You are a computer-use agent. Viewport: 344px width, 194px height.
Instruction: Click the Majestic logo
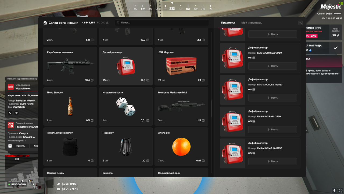331,7
